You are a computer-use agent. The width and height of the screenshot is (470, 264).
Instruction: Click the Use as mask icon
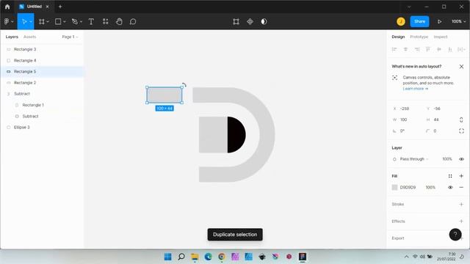(x=264, y=21)
